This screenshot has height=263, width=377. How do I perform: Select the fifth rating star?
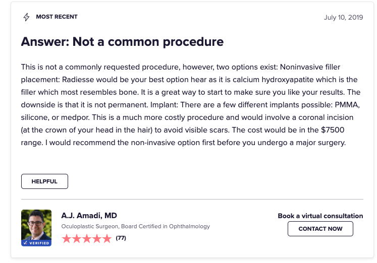coord(107,239)
